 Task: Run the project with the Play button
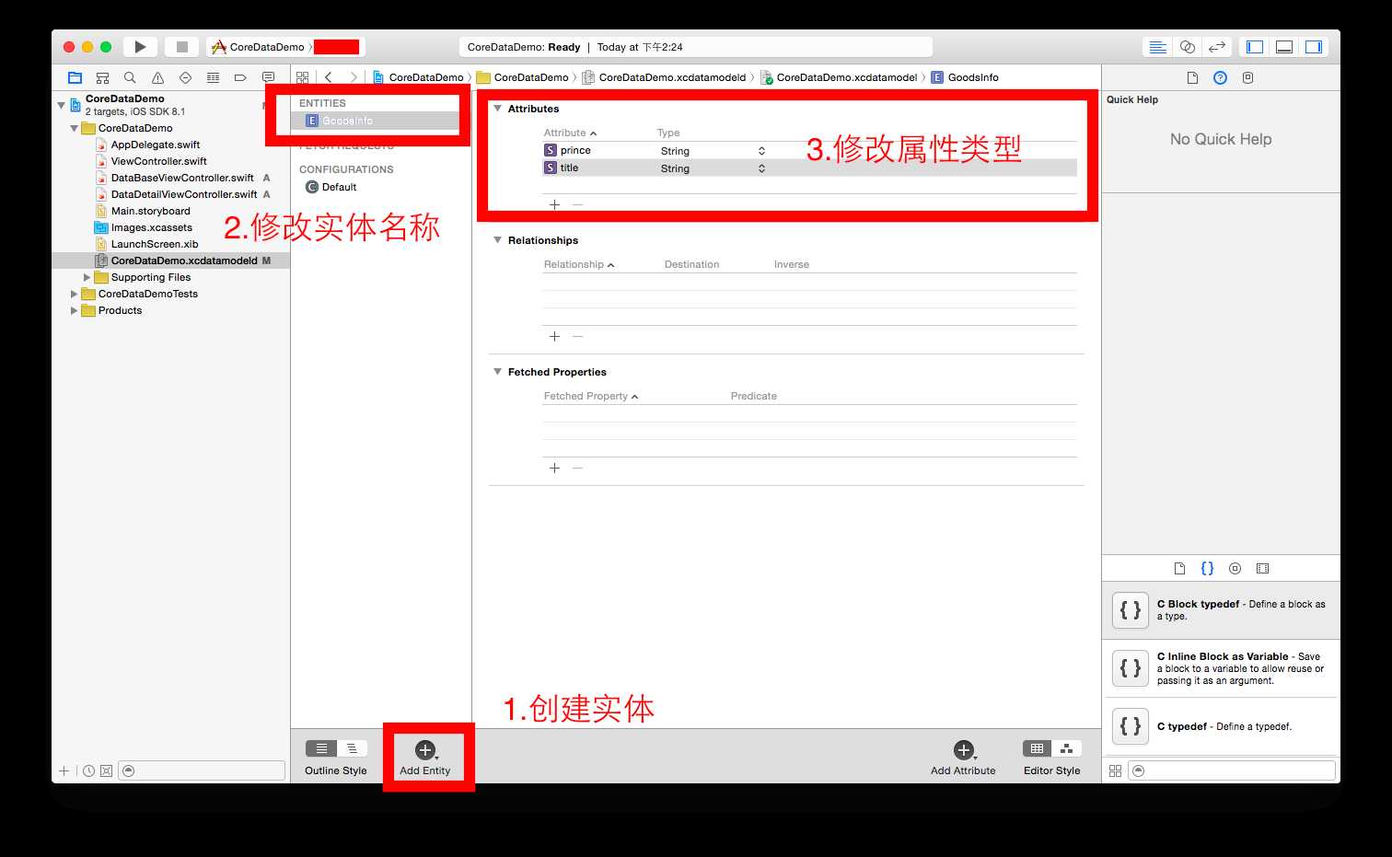tap(140, 47)
